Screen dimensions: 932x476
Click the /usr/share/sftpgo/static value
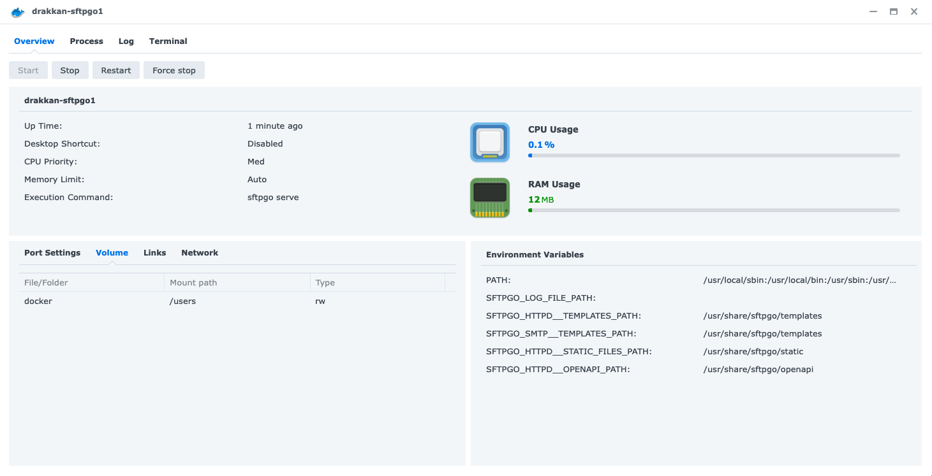point(753,351)
